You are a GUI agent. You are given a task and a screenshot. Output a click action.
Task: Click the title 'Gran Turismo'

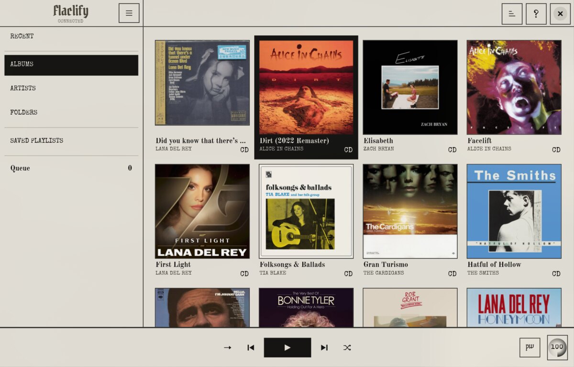[386, 265]
